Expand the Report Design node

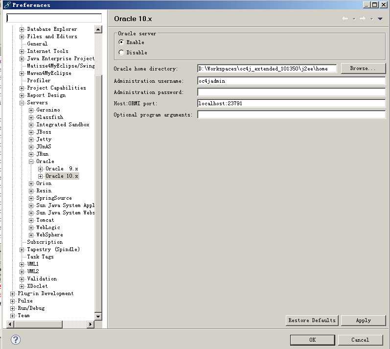tap(22, 95)
